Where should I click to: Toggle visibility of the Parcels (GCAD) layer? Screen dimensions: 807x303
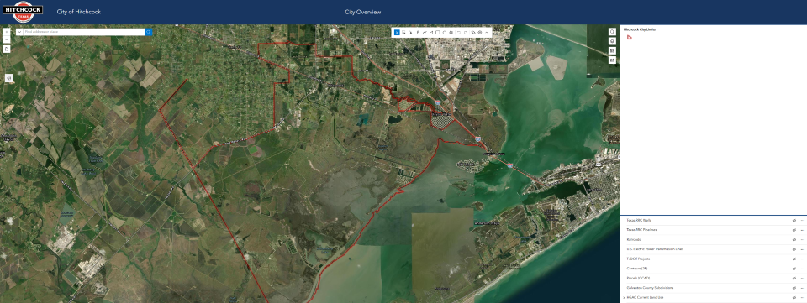(794, 279)
